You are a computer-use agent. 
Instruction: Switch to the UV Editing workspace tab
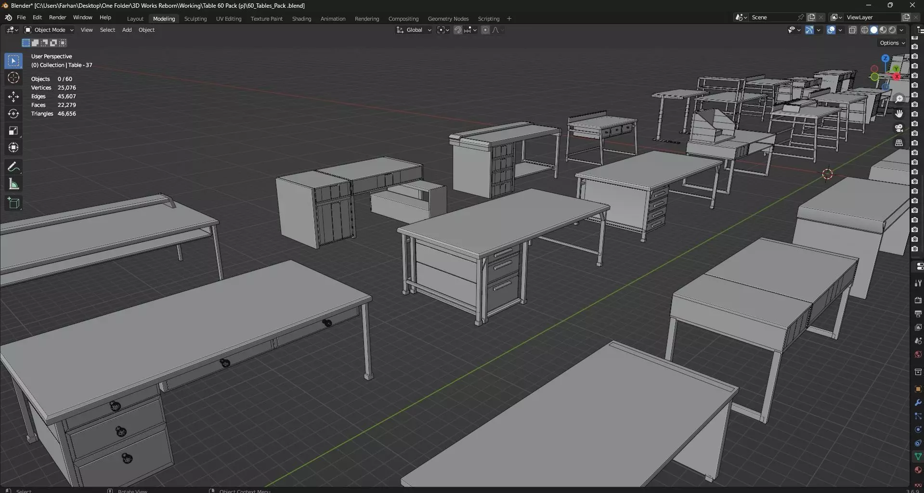point(229,19)
